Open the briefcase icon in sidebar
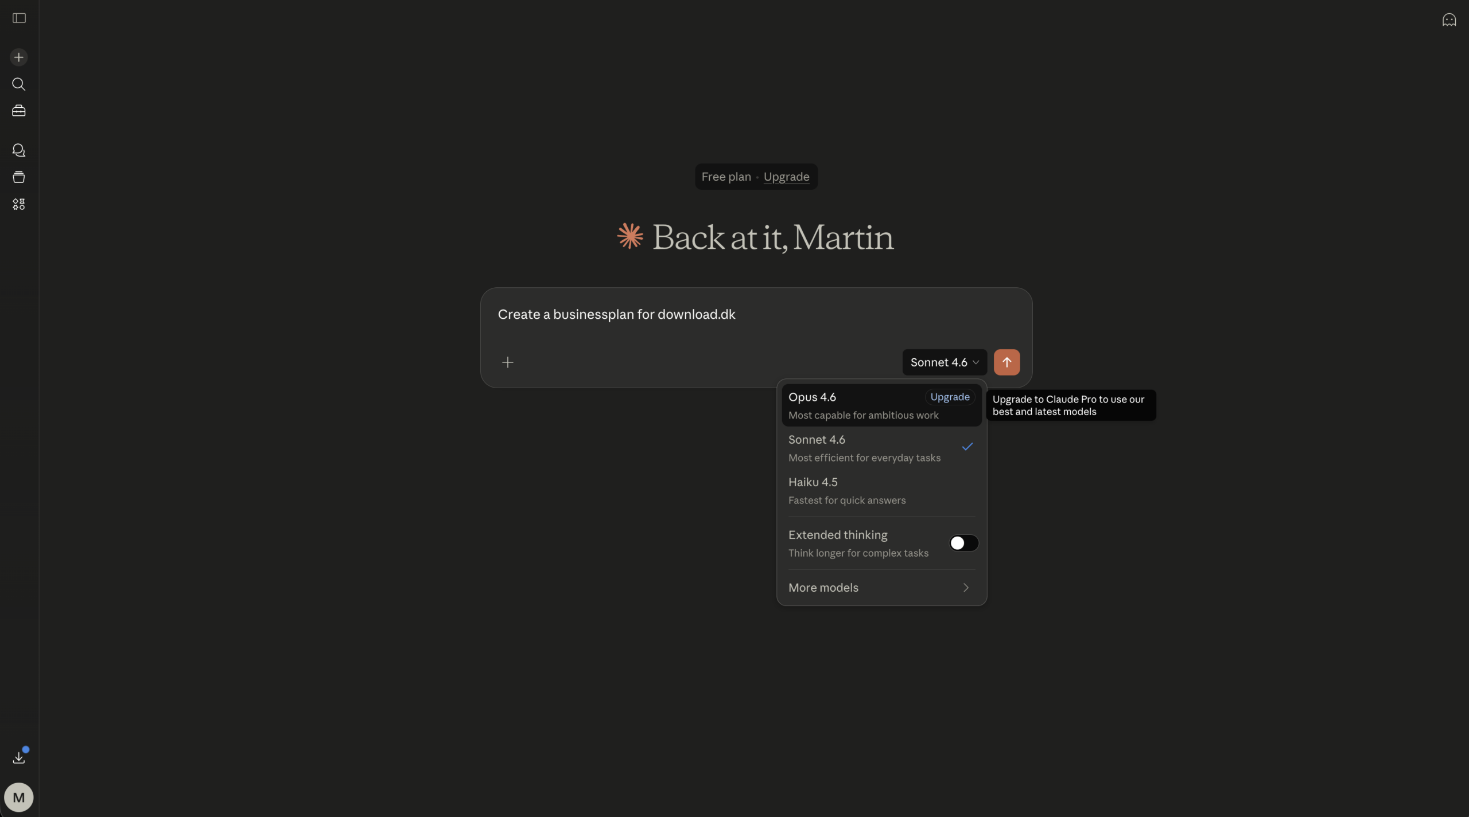1469x817 pixels. (19, 111)
